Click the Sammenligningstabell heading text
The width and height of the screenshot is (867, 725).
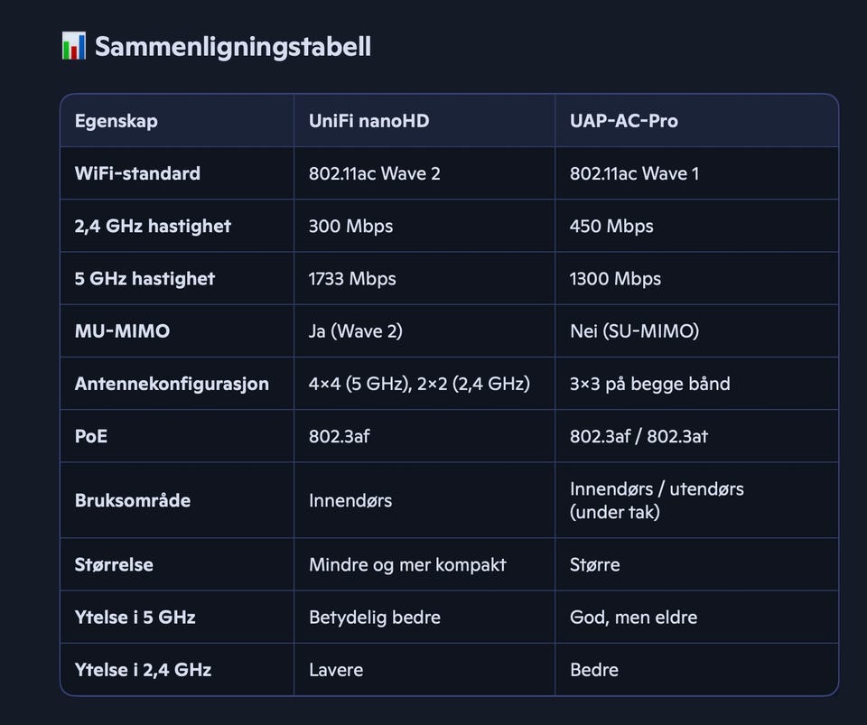tap(232, 46)
